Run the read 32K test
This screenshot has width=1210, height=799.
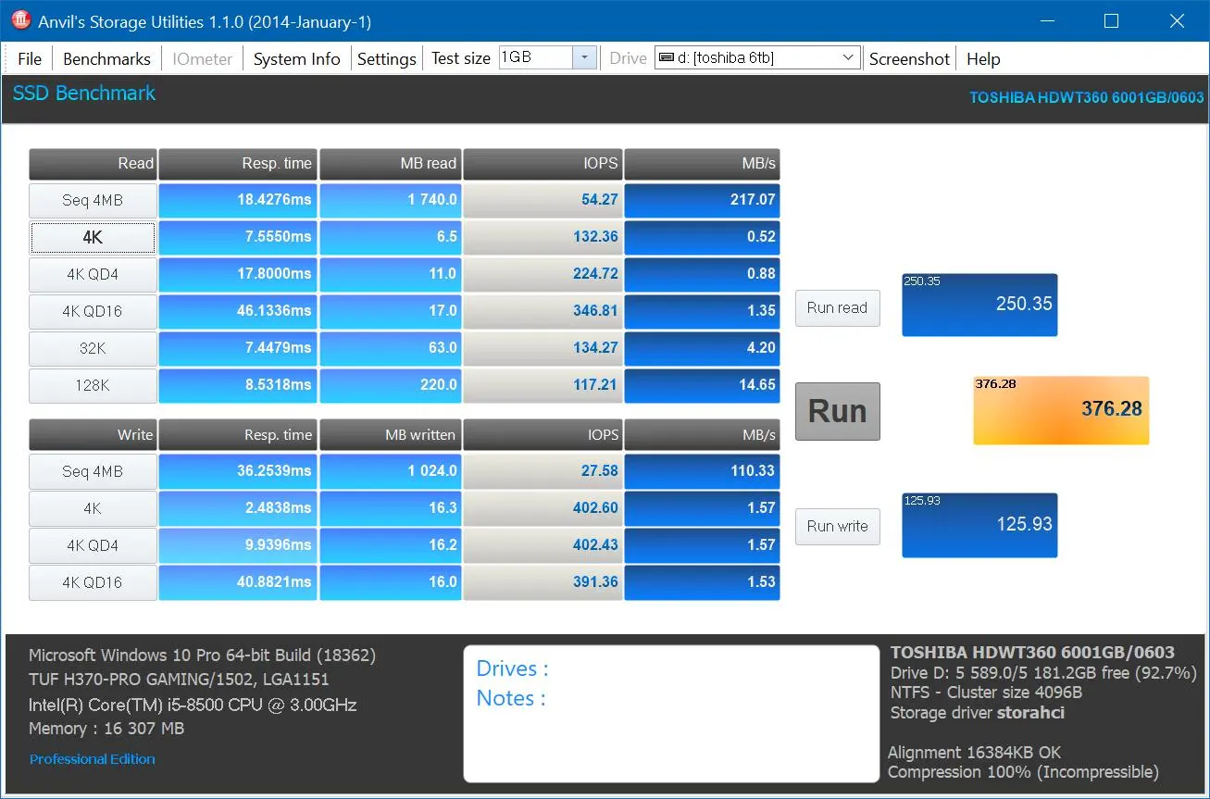(x=93, y=348)
